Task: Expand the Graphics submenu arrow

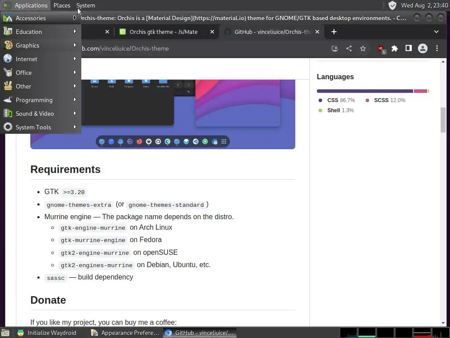Action: 75,45
